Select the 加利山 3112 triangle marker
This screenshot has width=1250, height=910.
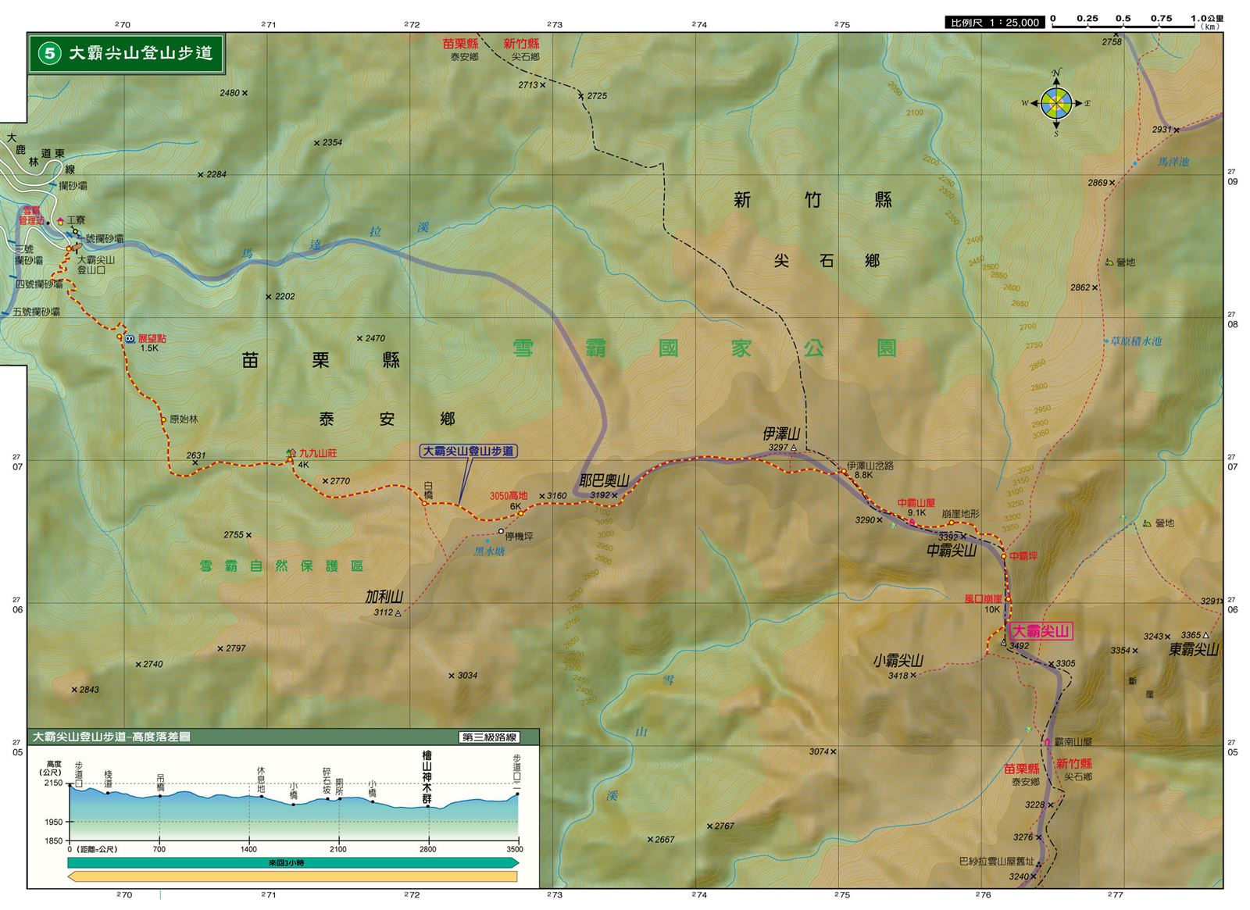point(398,613)
